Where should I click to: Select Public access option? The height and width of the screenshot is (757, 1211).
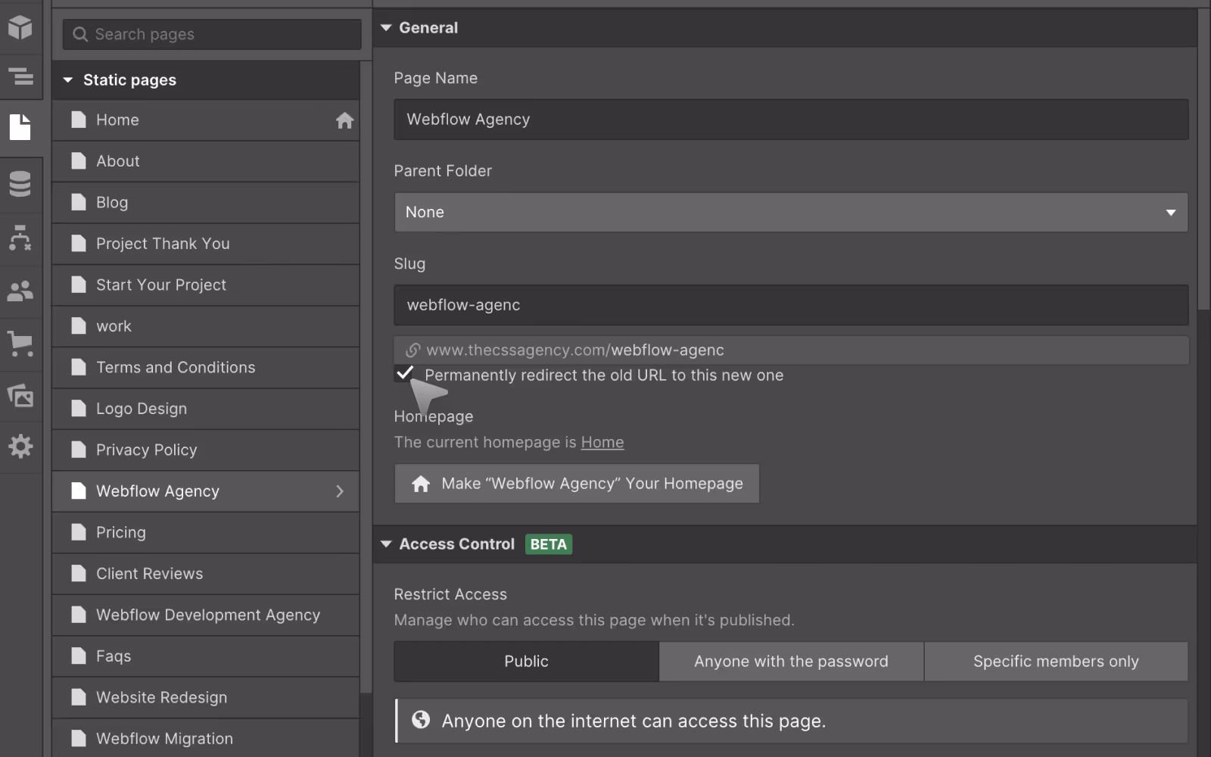(x=526, y=661)
